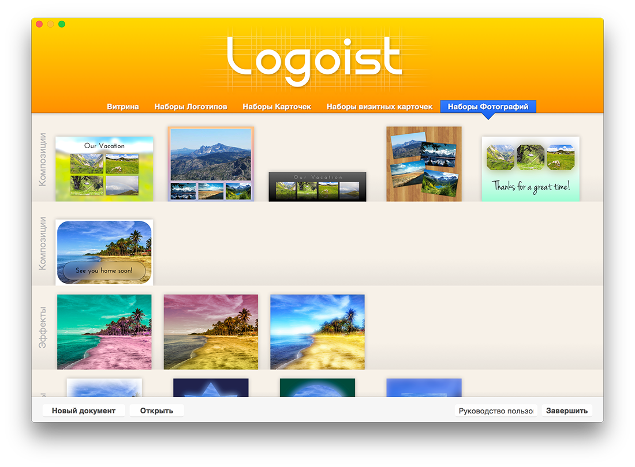The width and height of the screenshot is (635, 467).
Task: Zoom the window with green button
Action: point(62,24)
